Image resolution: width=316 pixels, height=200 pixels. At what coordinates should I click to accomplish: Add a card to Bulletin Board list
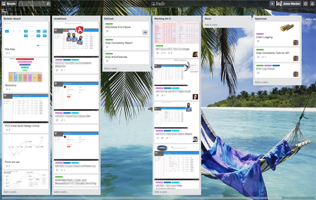(x=11, y=192)
